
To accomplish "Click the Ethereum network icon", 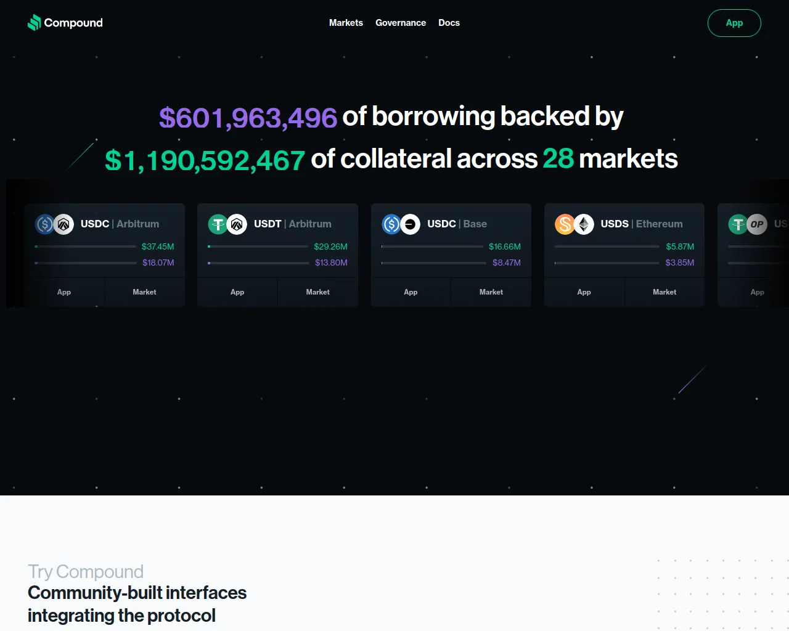I will point(584,224).
